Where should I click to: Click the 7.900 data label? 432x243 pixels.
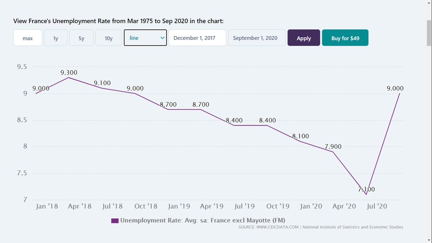coord(333,146)
